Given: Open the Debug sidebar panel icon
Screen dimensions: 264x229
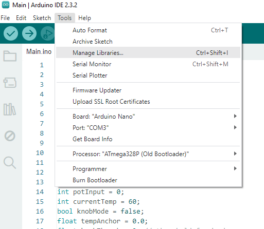Looking at the screenshot, I should coord(10,136).
